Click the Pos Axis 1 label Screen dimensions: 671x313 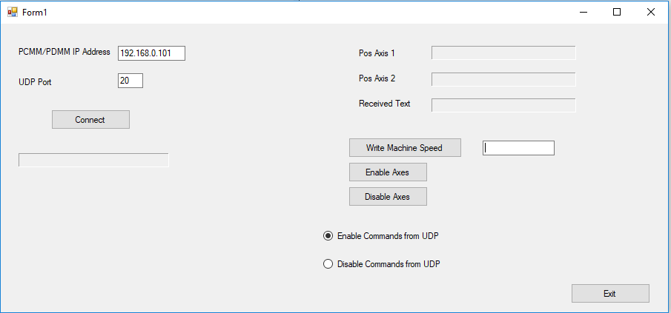377,53
